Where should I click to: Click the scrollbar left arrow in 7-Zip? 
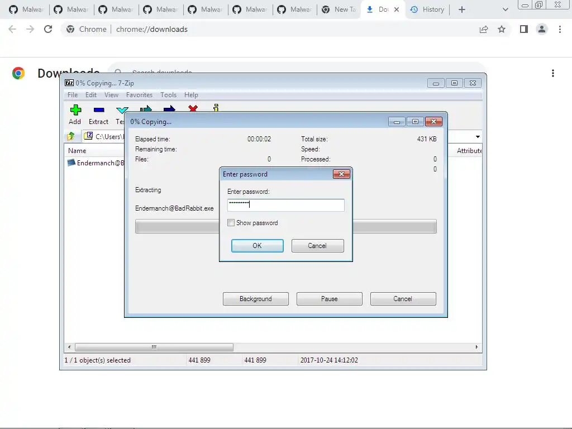(69, 347)
